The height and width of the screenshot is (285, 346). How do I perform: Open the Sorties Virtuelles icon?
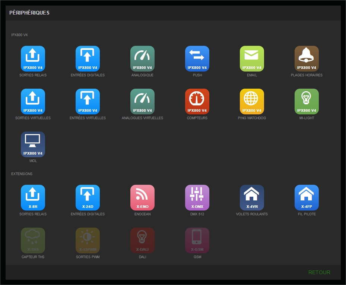click(33, 101)
